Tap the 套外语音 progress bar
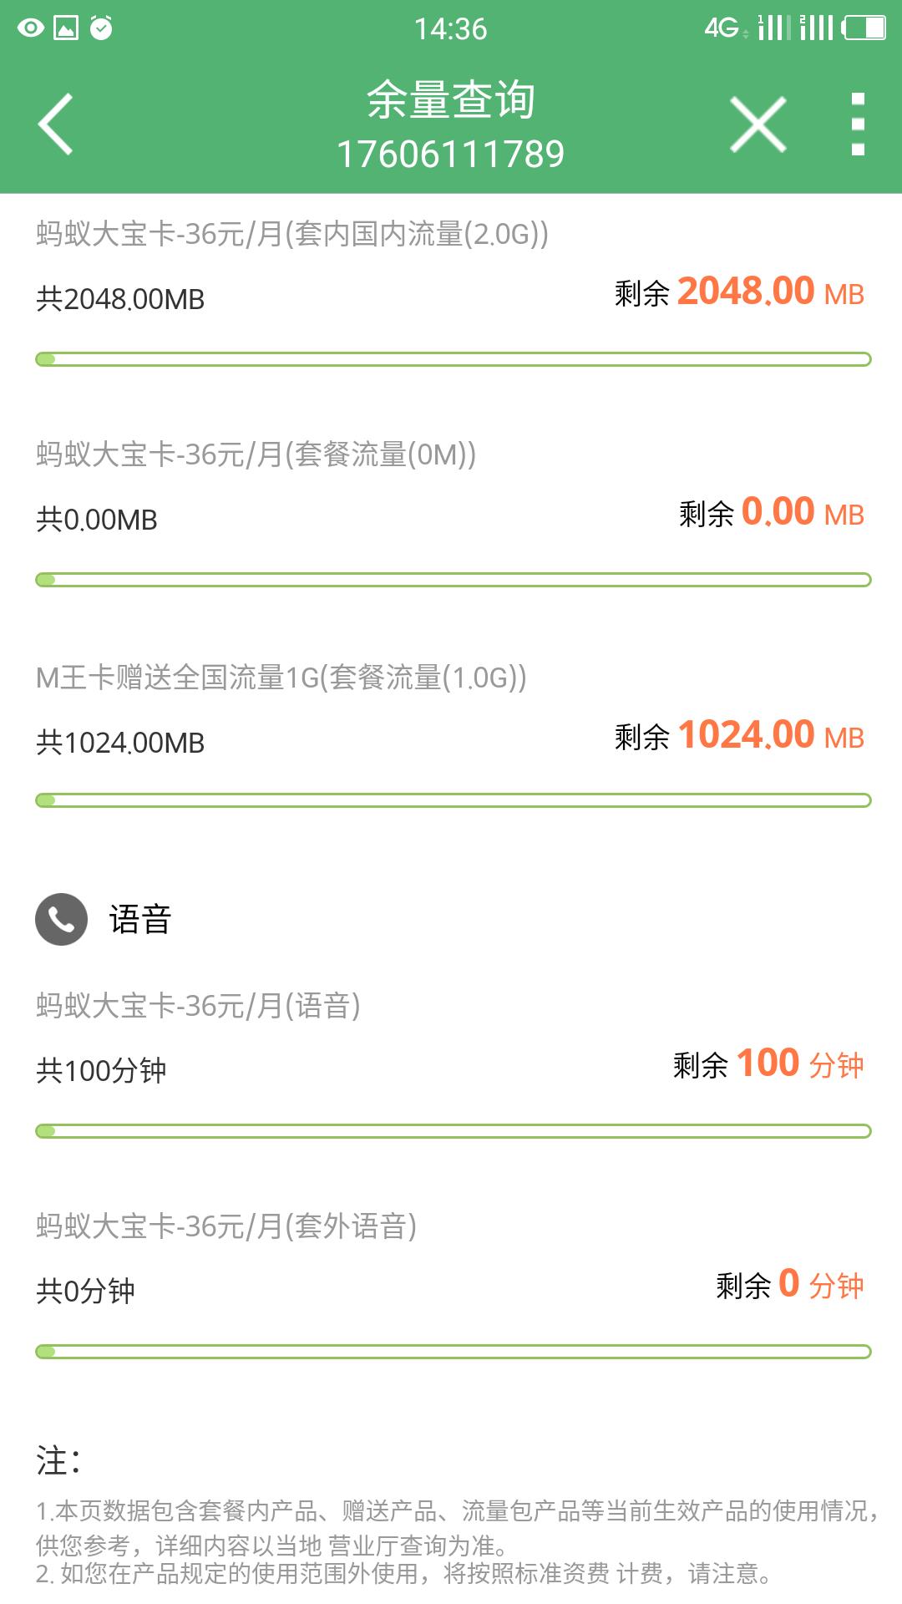Image resolution: width=902 pixels, height=1604 pixels. pyautogui.click(x=453, y=1352)
